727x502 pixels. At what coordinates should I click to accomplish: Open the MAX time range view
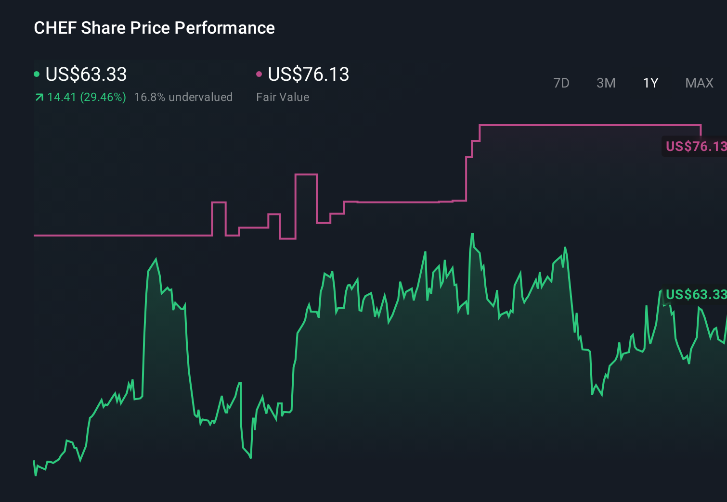[699, 83]
